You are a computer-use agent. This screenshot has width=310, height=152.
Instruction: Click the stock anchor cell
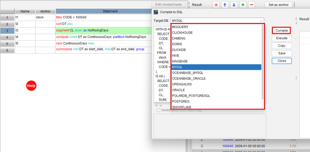[x=45, y=17]
